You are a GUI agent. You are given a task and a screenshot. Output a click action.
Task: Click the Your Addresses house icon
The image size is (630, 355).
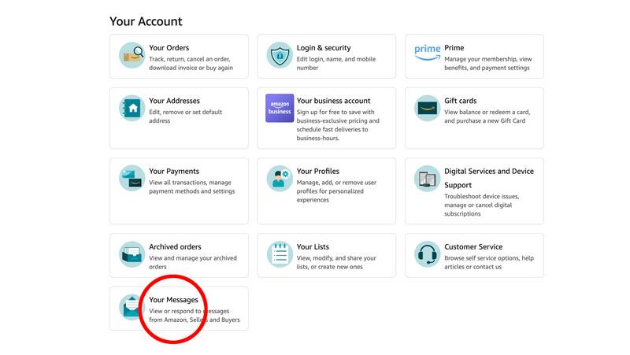pyautogui.click(x=132, y=109)
